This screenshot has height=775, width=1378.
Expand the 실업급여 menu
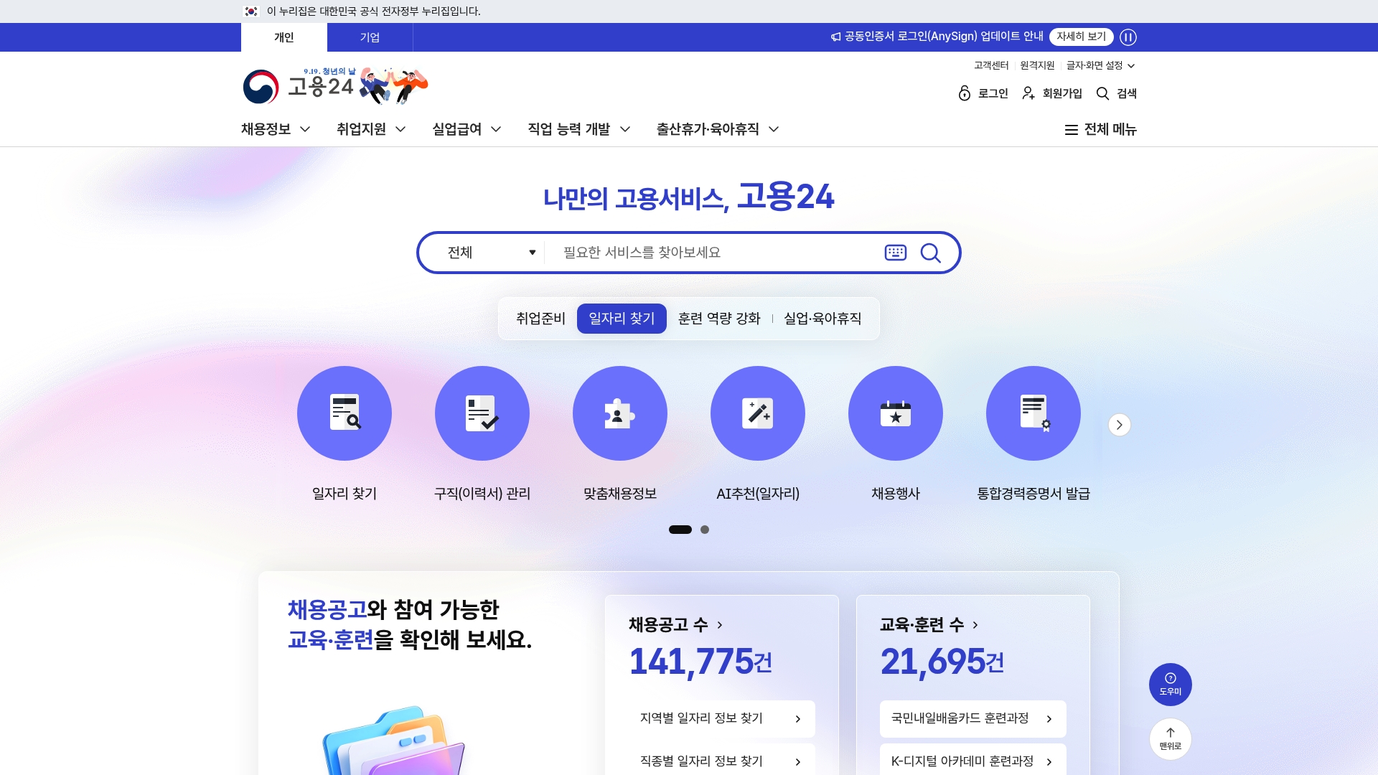tap(467, 129)
